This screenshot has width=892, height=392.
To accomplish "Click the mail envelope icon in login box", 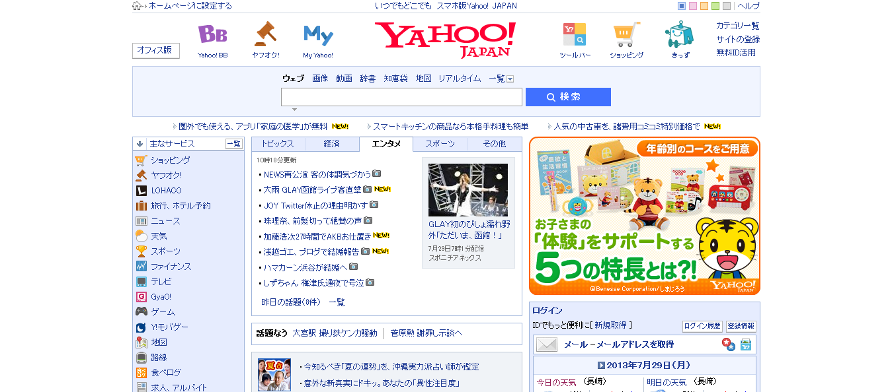I will (547, 344).
